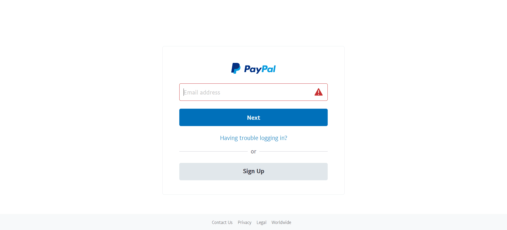The width and height of the screenshot is (507, 230).
Task: Get login help below the Next button
Action: coord(253,138)
